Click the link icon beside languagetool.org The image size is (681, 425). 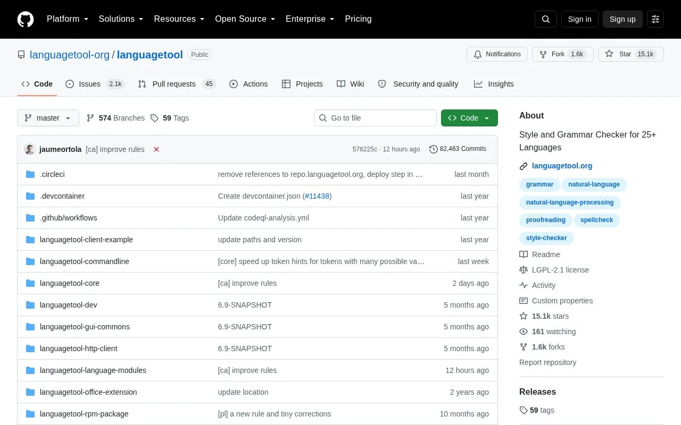click(x=524, y=166)
